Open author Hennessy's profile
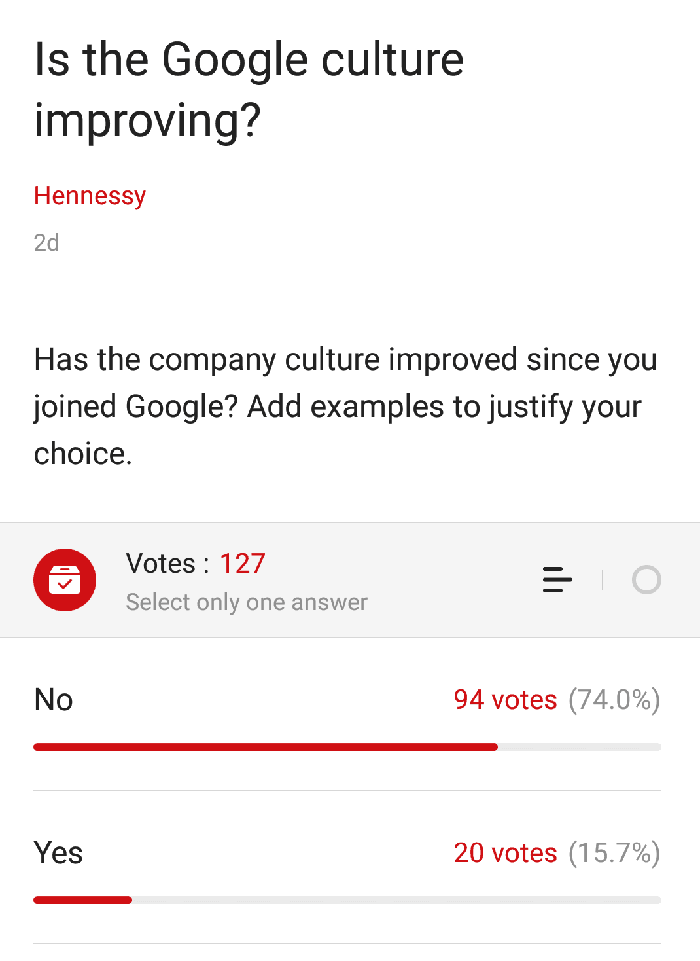The image size is (700, 961). pos(90,196)
